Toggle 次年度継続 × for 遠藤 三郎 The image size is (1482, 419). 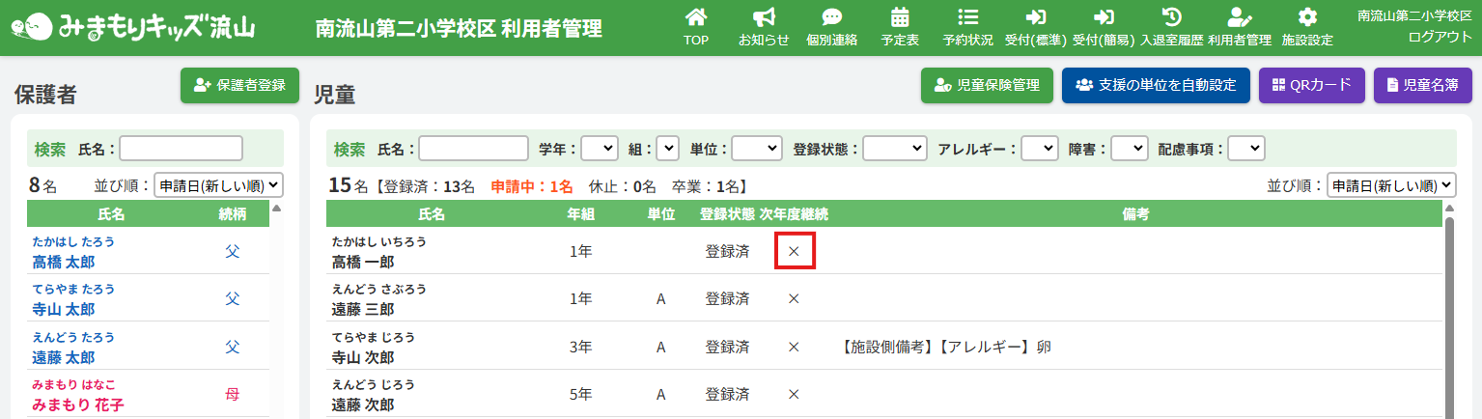794,298
